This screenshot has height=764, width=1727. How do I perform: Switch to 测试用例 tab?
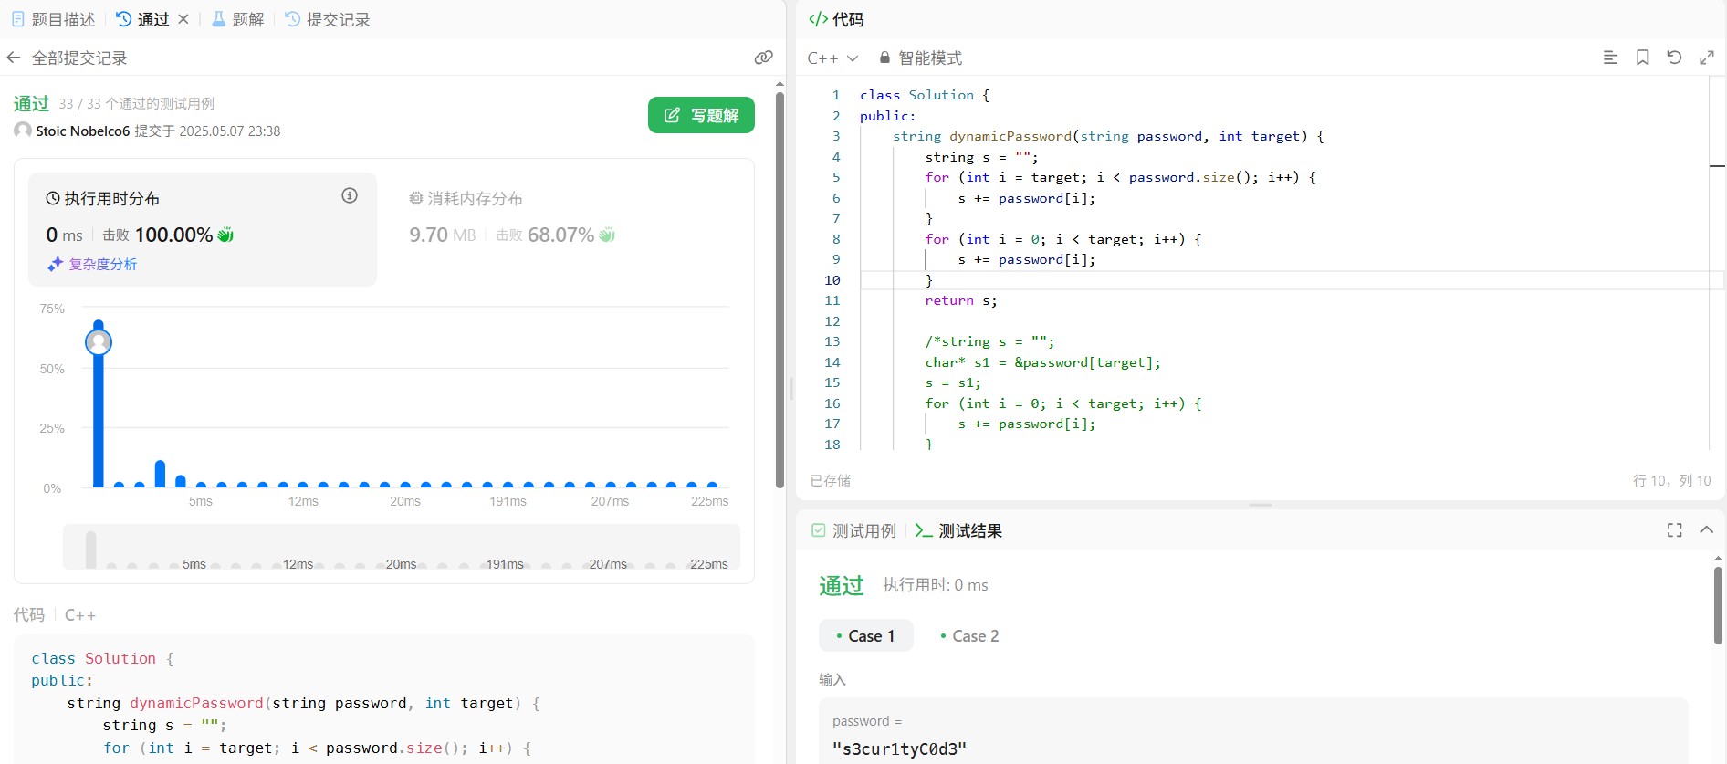pos(853,530)
